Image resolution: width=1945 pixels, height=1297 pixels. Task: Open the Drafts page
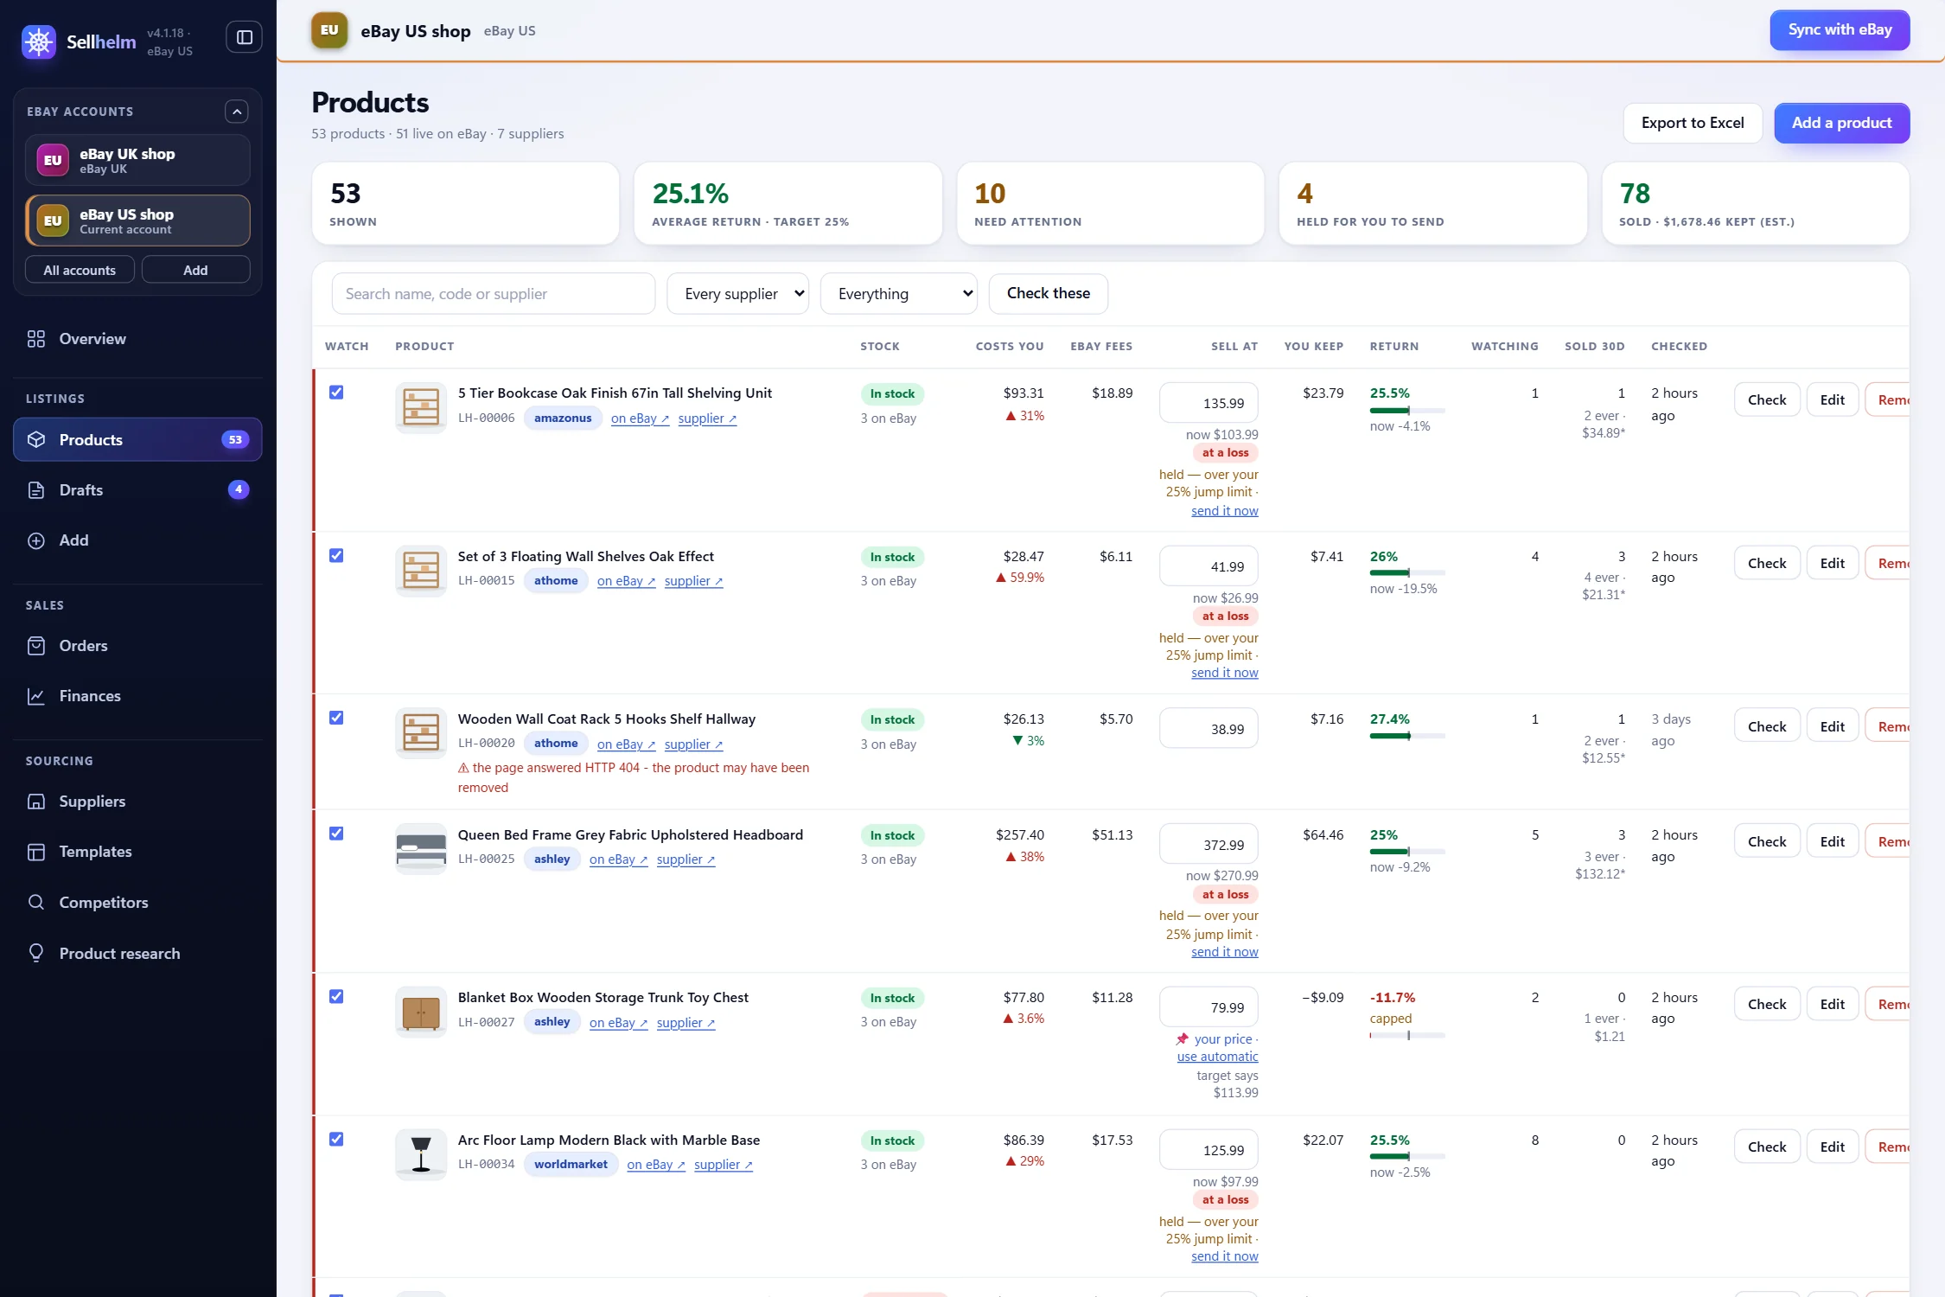(137, 490)
